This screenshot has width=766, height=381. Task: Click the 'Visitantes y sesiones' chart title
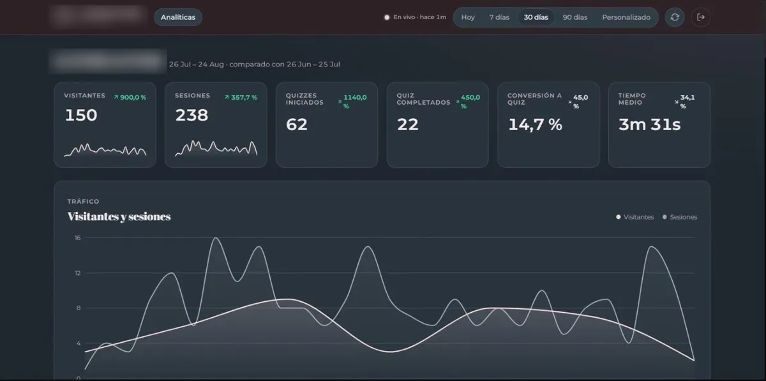[119, 216]
